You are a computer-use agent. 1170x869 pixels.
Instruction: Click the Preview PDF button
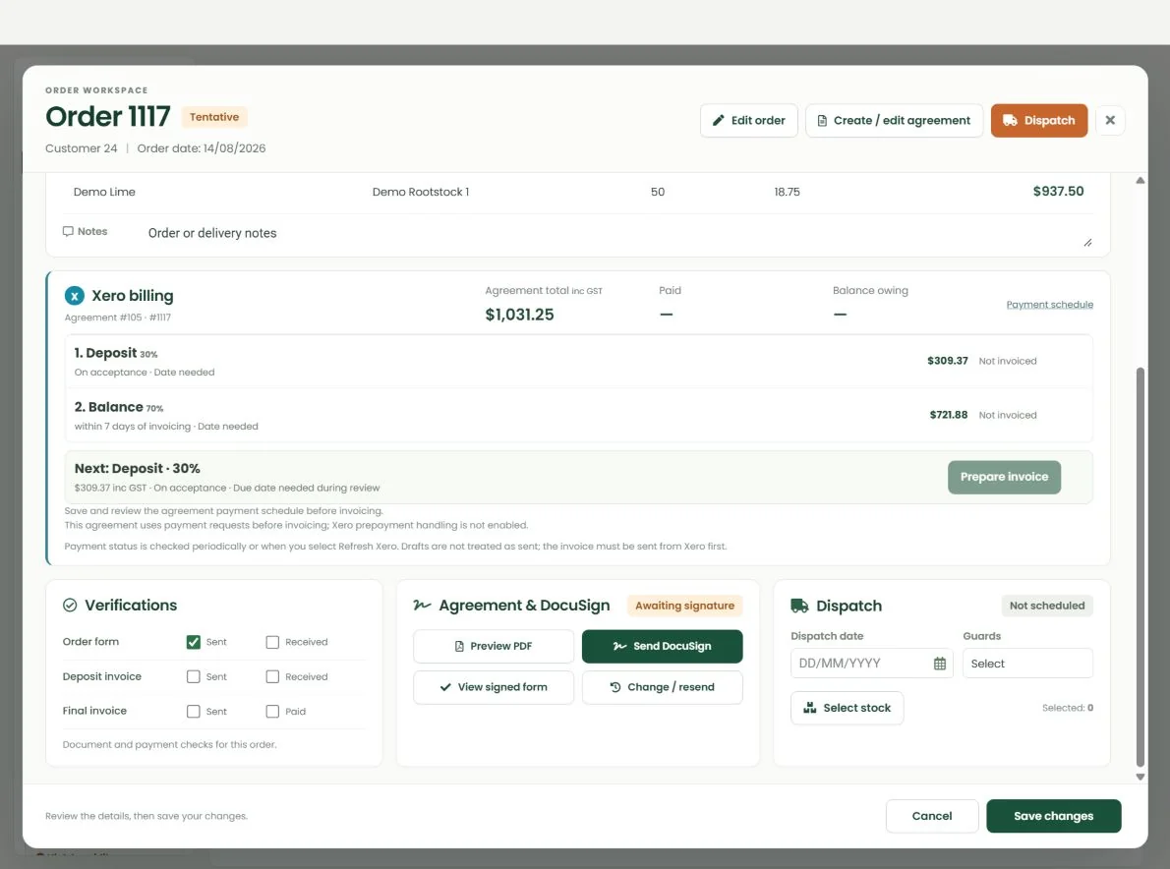coord(494,646)
